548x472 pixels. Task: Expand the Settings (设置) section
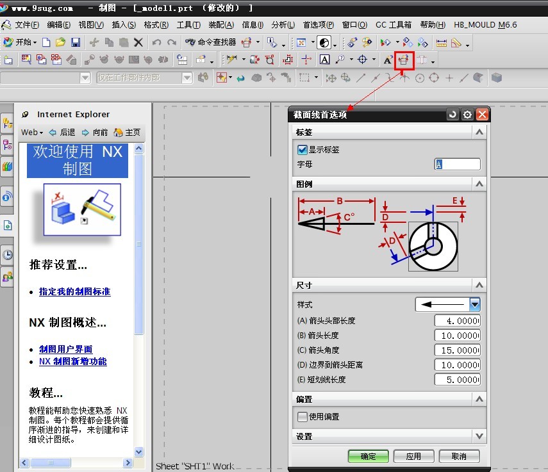(x=479, y=436)
